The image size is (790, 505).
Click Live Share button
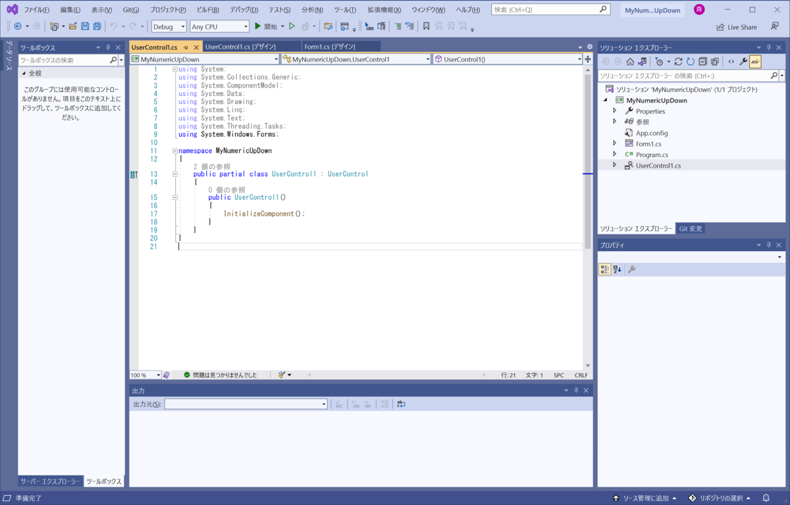pyautogui.click(x=737, y=27)
